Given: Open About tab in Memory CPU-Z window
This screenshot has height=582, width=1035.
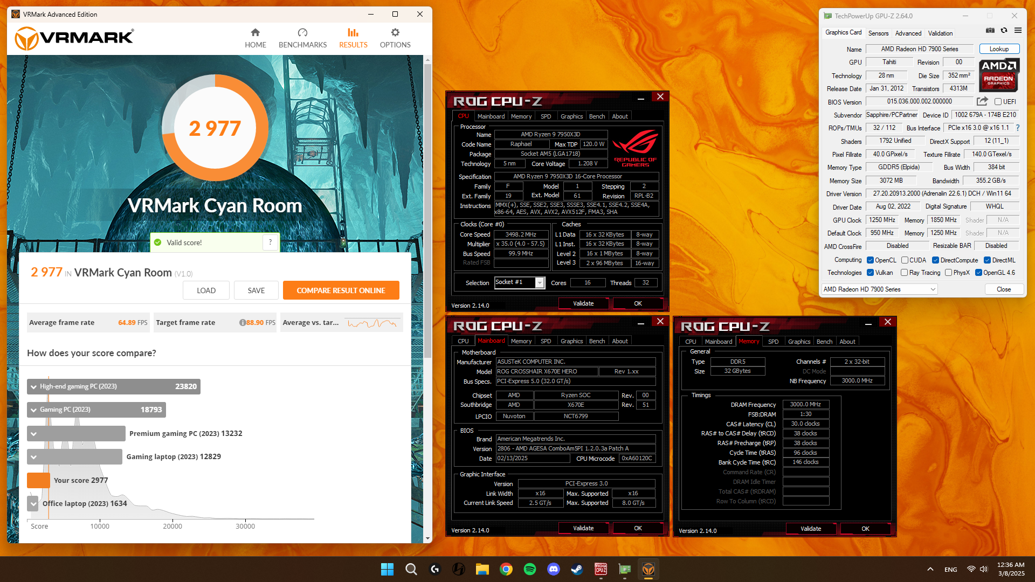Looking at the screenshot, I should tap(847, 342).
